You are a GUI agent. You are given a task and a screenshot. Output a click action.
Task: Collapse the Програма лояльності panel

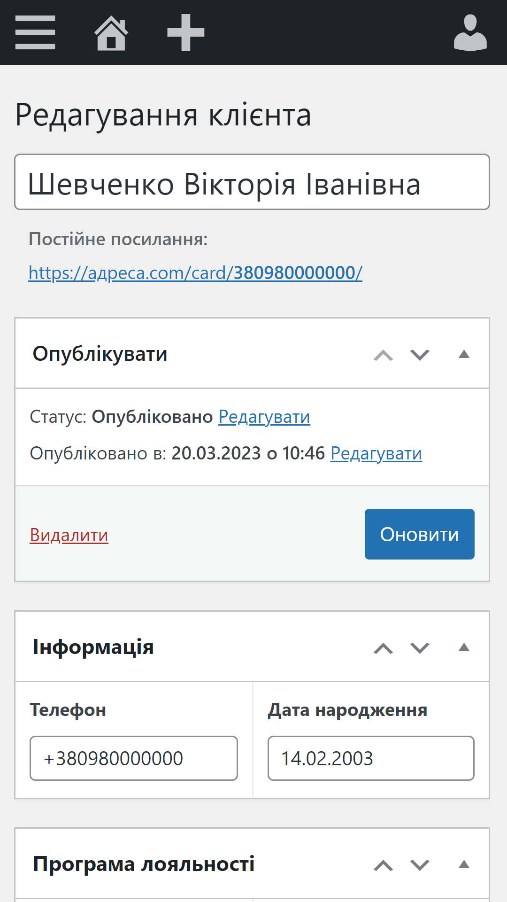[464, 864]
